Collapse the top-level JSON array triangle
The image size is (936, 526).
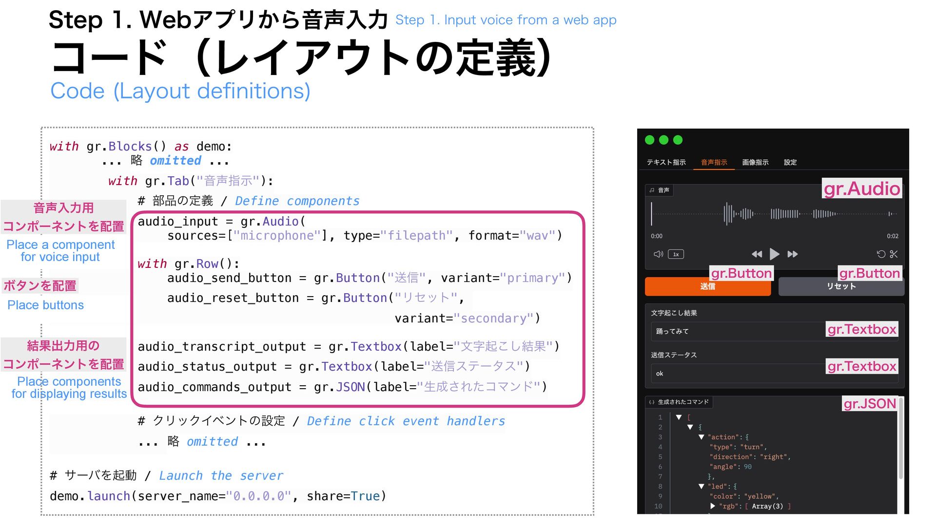click(x=679, y=417)
